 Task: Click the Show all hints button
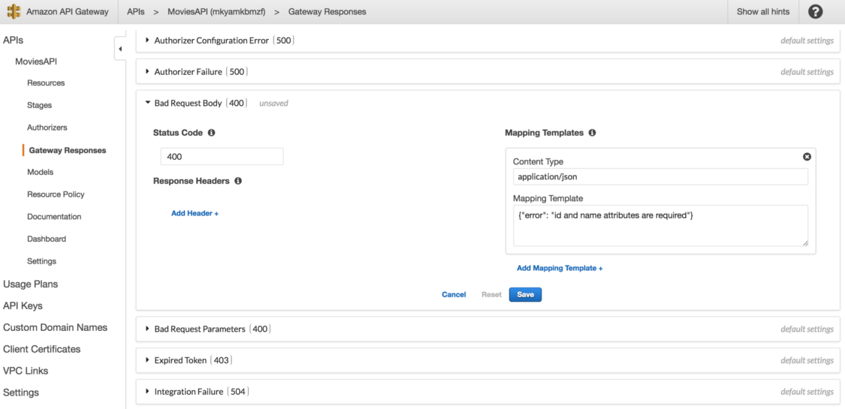point(763,12)
